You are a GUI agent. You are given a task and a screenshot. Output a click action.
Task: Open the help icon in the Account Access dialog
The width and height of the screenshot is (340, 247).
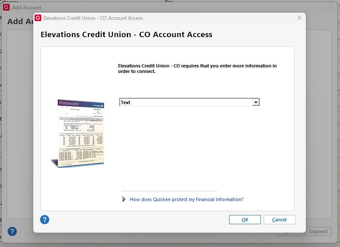coord(45,220)
